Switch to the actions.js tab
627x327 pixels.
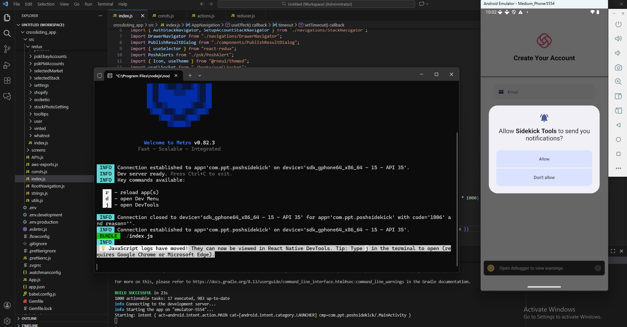tap(206, 16)
